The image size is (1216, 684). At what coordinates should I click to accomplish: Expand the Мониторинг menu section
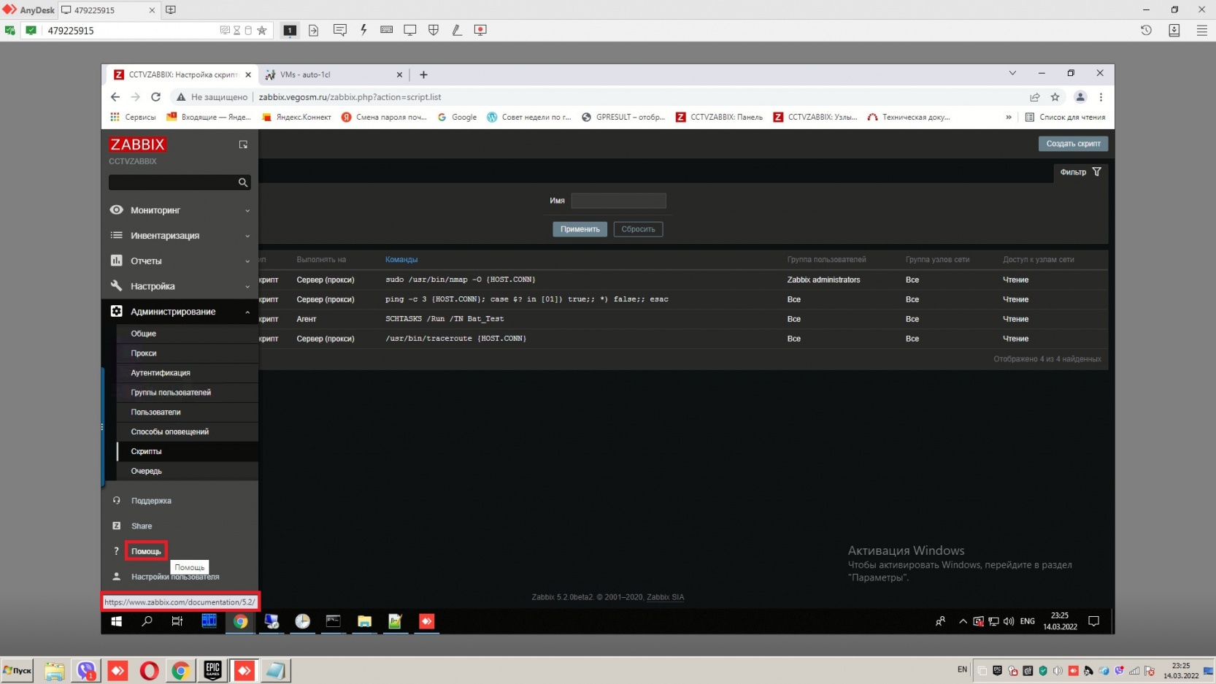coord(180,210)
